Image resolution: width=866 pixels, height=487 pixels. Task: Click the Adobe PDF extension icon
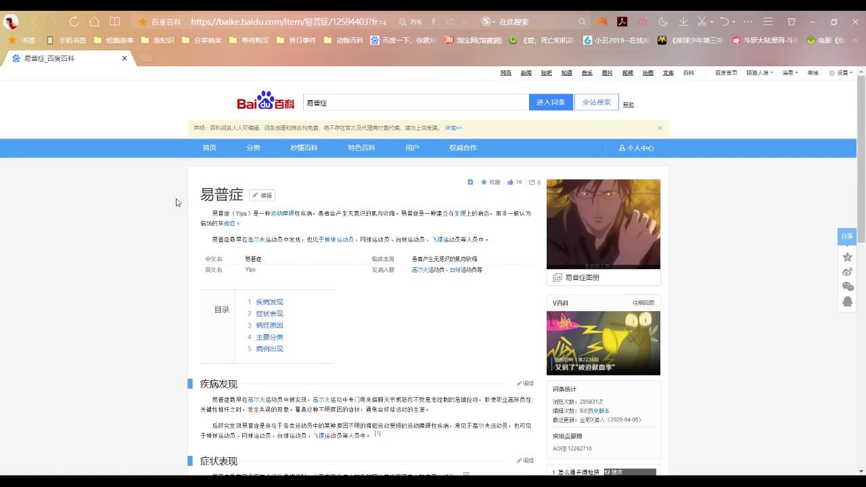(x=622, y=22)
